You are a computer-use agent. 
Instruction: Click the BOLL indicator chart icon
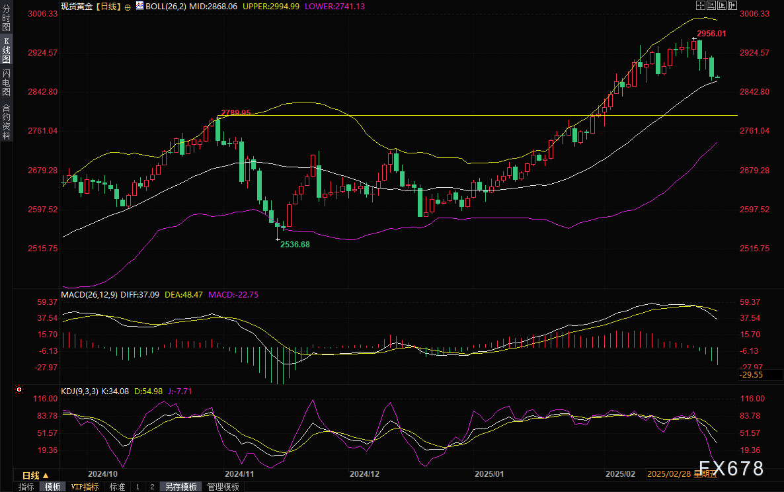pos(139,5)
